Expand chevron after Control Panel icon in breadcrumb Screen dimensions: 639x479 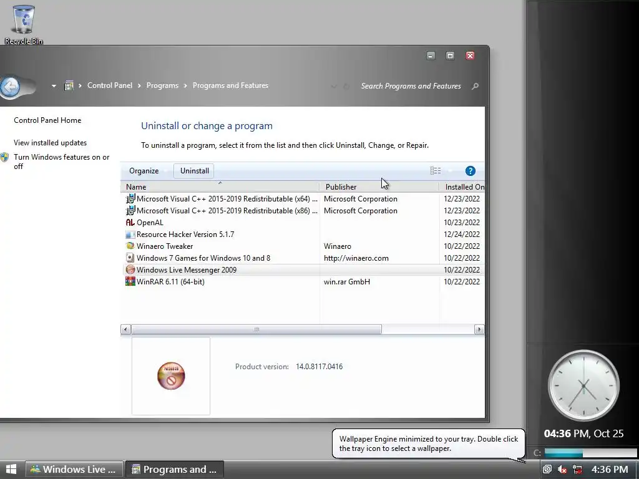80,85
